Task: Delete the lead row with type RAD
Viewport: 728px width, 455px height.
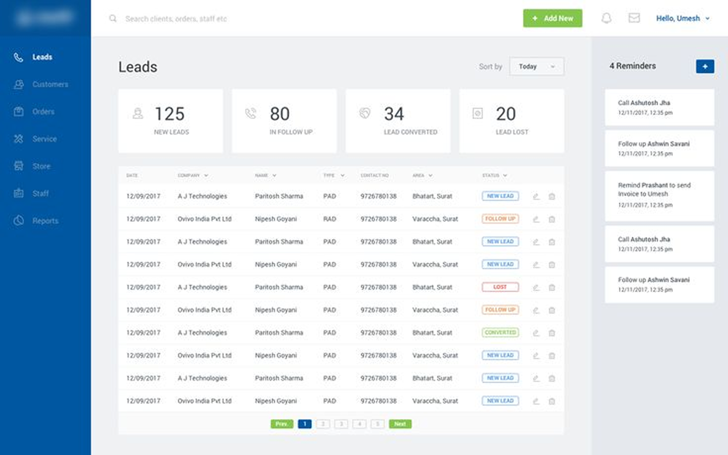Action: pos(552,219)
